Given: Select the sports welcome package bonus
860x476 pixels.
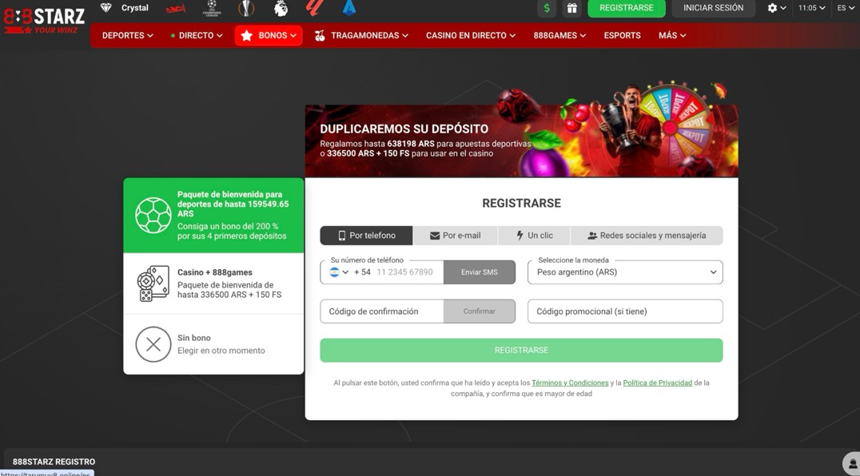Looking at the screenshot, I should 213,216.
